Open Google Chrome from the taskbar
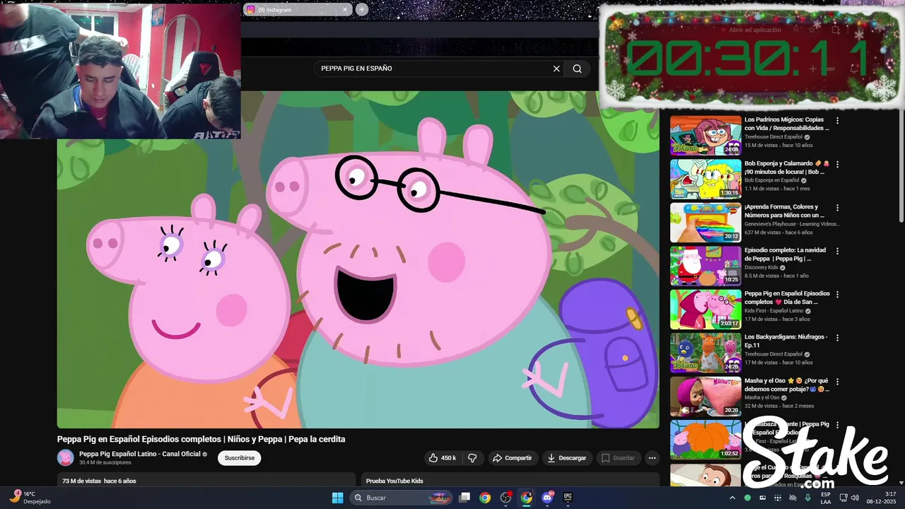The width and height of the screenshot is (905, 509). (x=485, y=498)
